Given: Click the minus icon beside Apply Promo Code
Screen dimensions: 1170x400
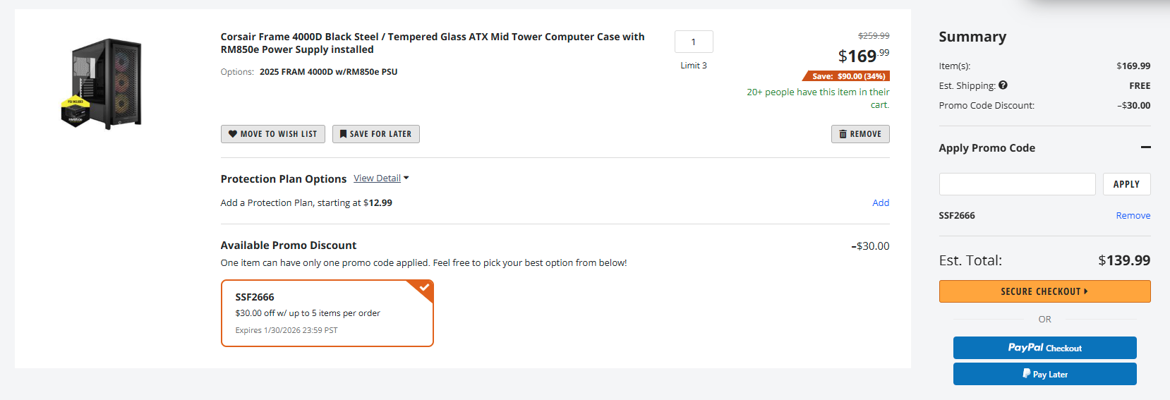Looking at the screenshot, I should coord(1145,147).
